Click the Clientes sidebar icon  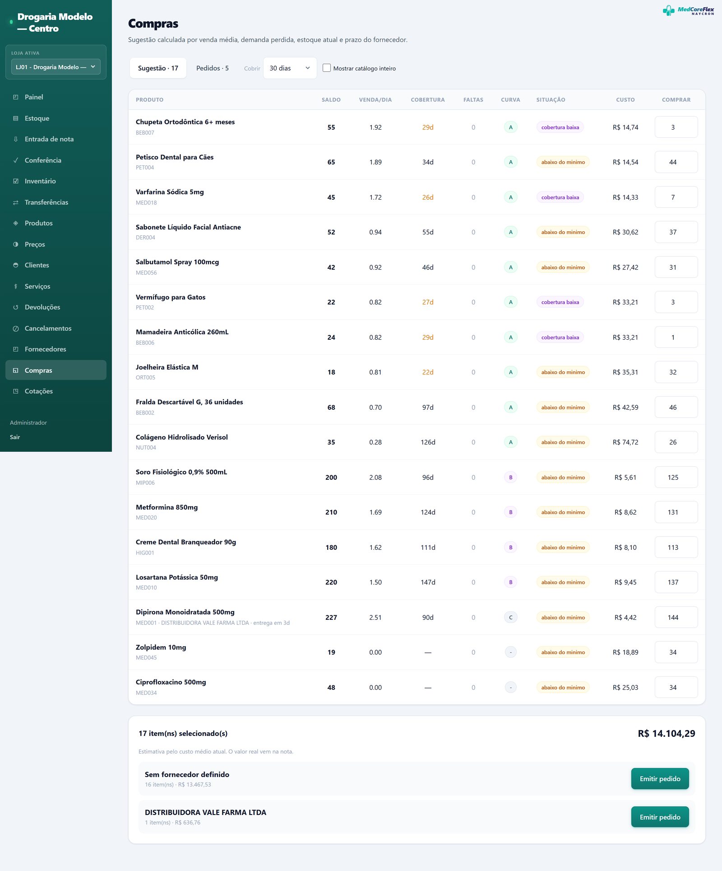(x=16, y=265)
